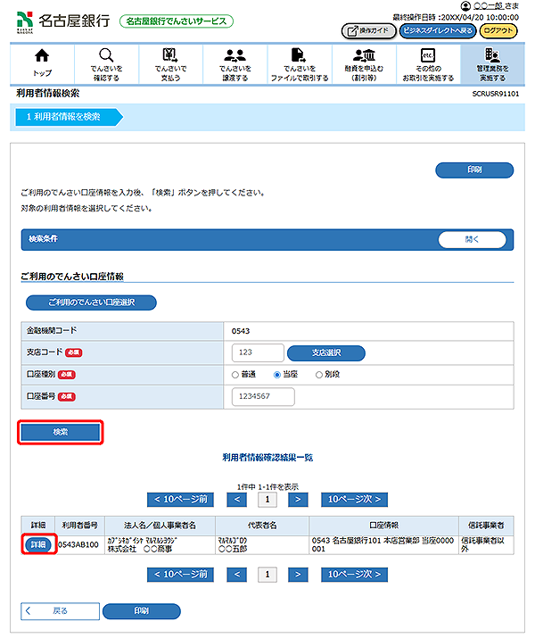Click the blue 検索 button
Image resolution: width=535 pixels, height=638 pixels.
tap(61, 432)
